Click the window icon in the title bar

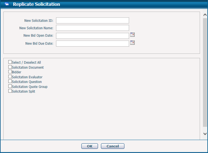(7, 4)
